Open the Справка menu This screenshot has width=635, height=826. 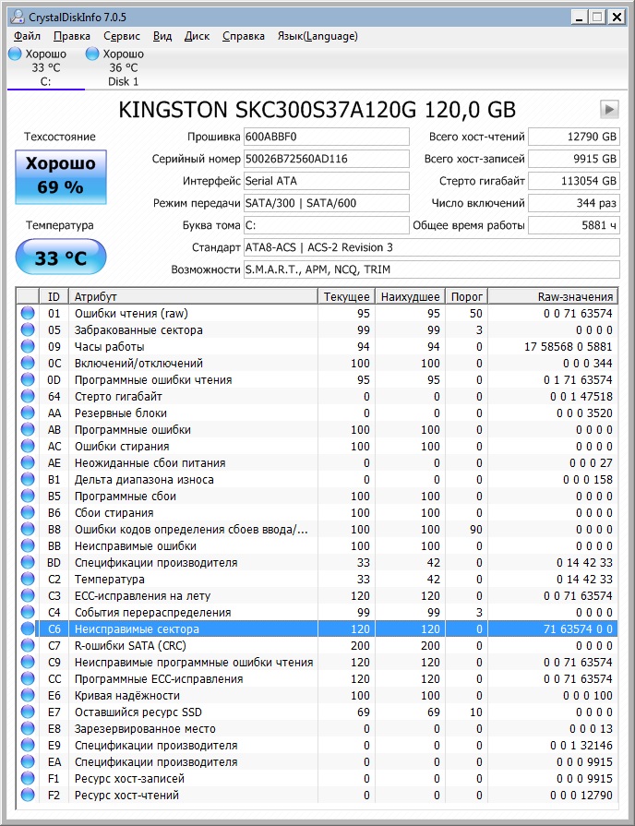coord(243,36)
